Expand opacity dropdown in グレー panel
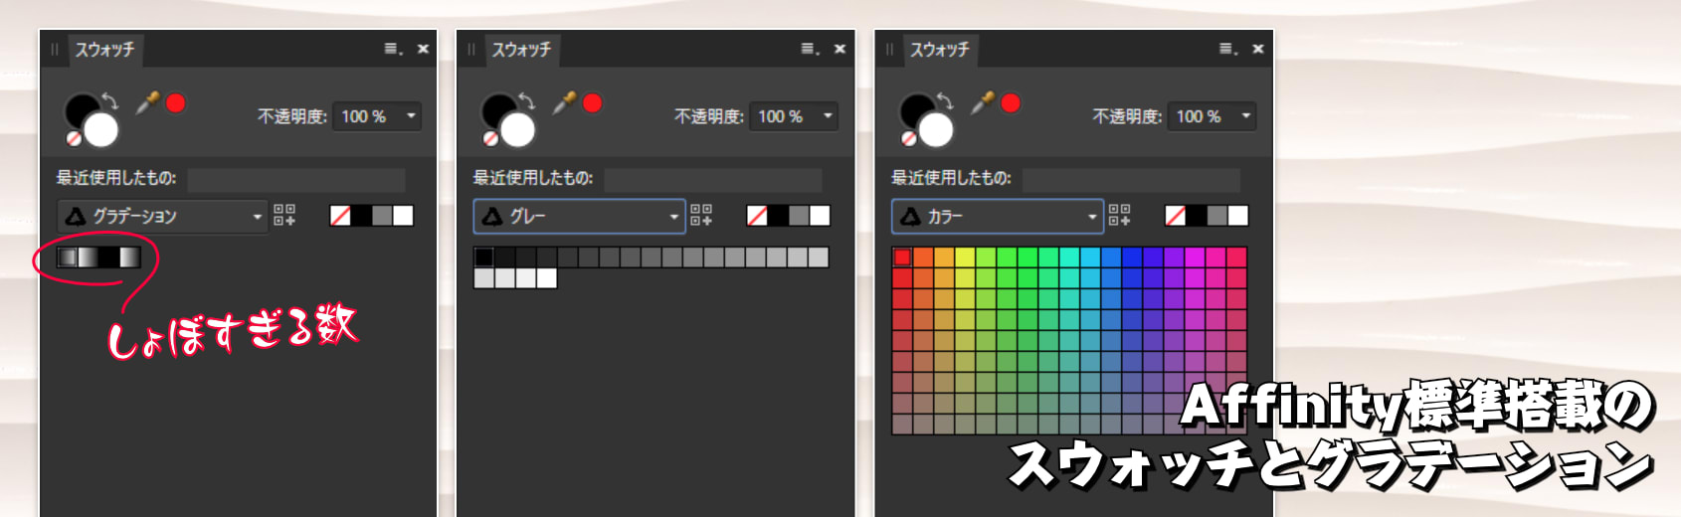The image size is (1681, 517). (x=828, y=116)
